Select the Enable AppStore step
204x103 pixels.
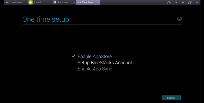[95, 57]
